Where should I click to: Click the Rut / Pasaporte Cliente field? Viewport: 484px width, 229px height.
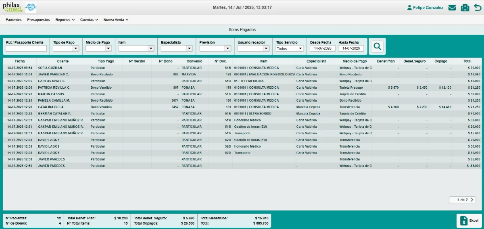click(x=26, y=48)
